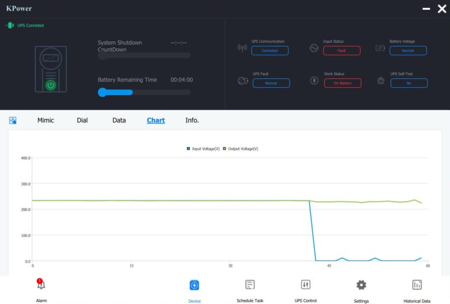Switch to the Dial tab
Viewport: 450px width, 304px height.
coord(82,121)
